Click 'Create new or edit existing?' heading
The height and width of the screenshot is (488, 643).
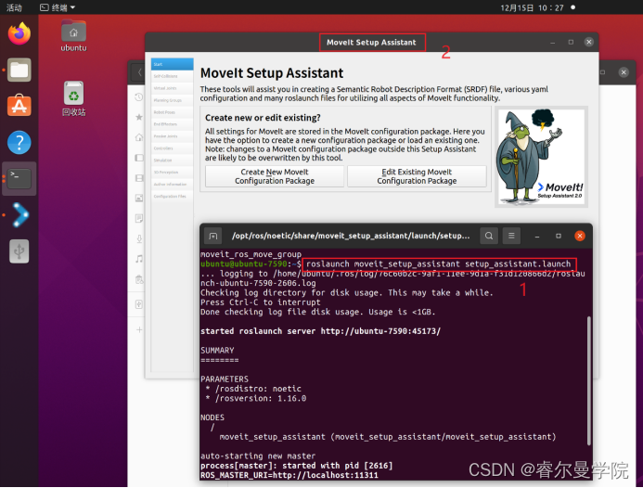pyautogui.click(x=263, y=118)
